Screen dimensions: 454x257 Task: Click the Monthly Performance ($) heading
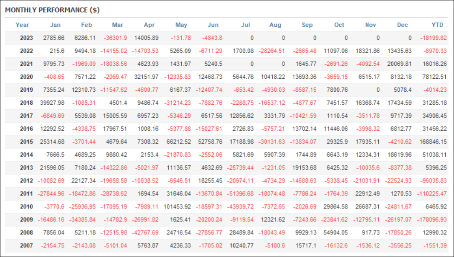[52, 10]
